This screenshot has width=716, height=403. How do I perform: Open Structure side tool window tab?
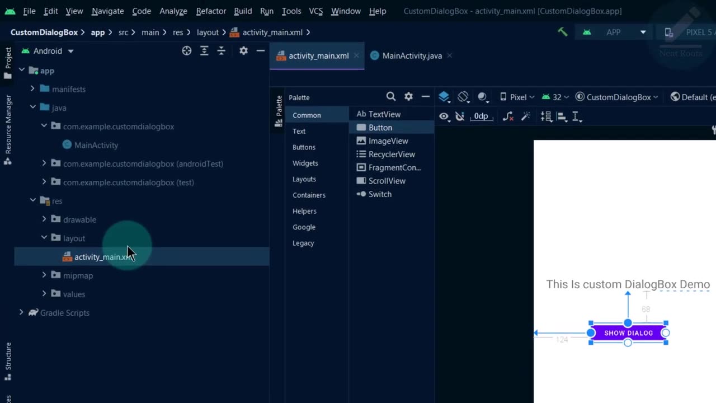(x=8, y=361)
